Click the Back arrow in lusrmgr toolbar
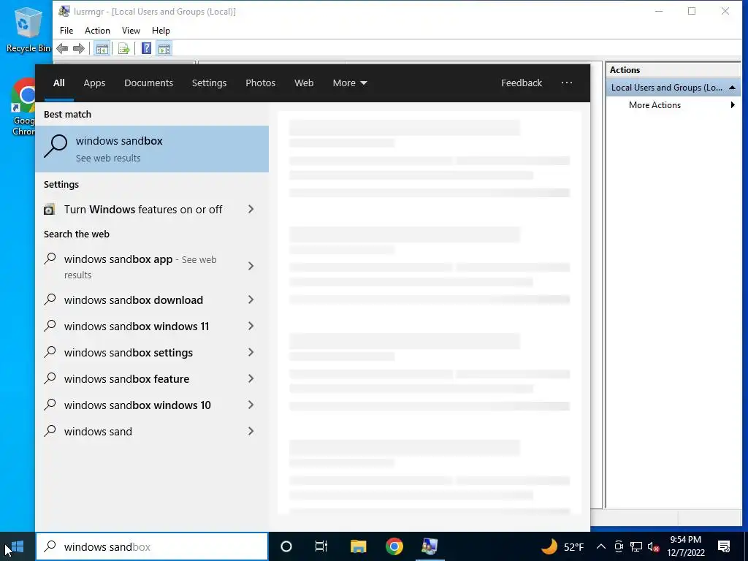Image resolution: width=748 pixels, height=561 pixels. 62,48
